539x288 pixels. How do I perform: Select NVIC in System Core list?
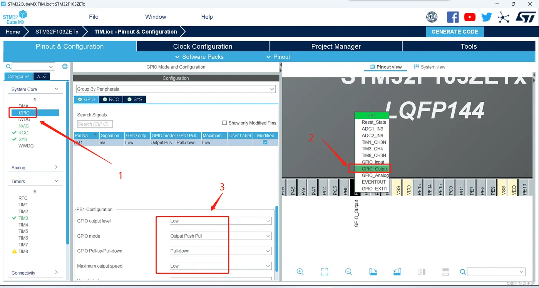(x=23, y=126)
